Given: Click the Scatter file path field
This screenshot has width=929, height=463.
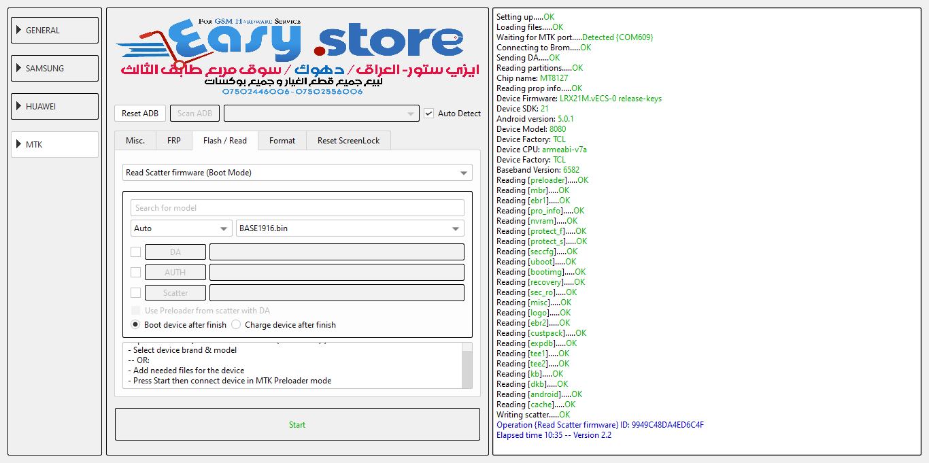Looking at the screenshot, I should 337,292.
